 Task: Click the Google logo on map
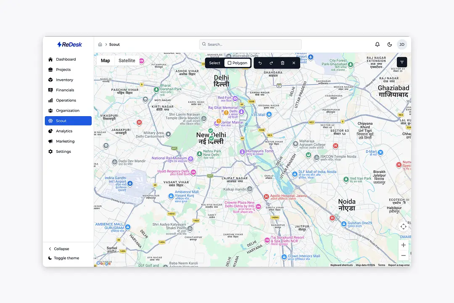pos(104,263)
